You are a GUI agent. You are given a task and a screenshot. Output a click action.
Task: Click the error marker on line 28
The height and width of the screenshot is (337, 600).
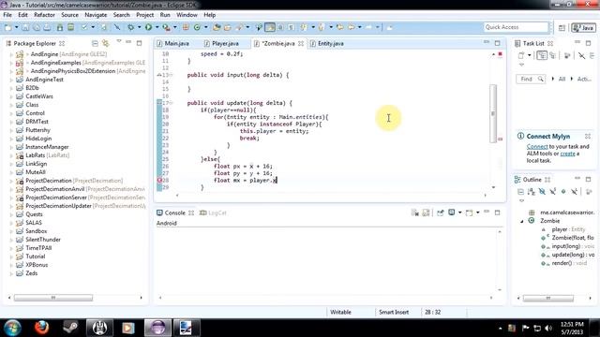159,180
